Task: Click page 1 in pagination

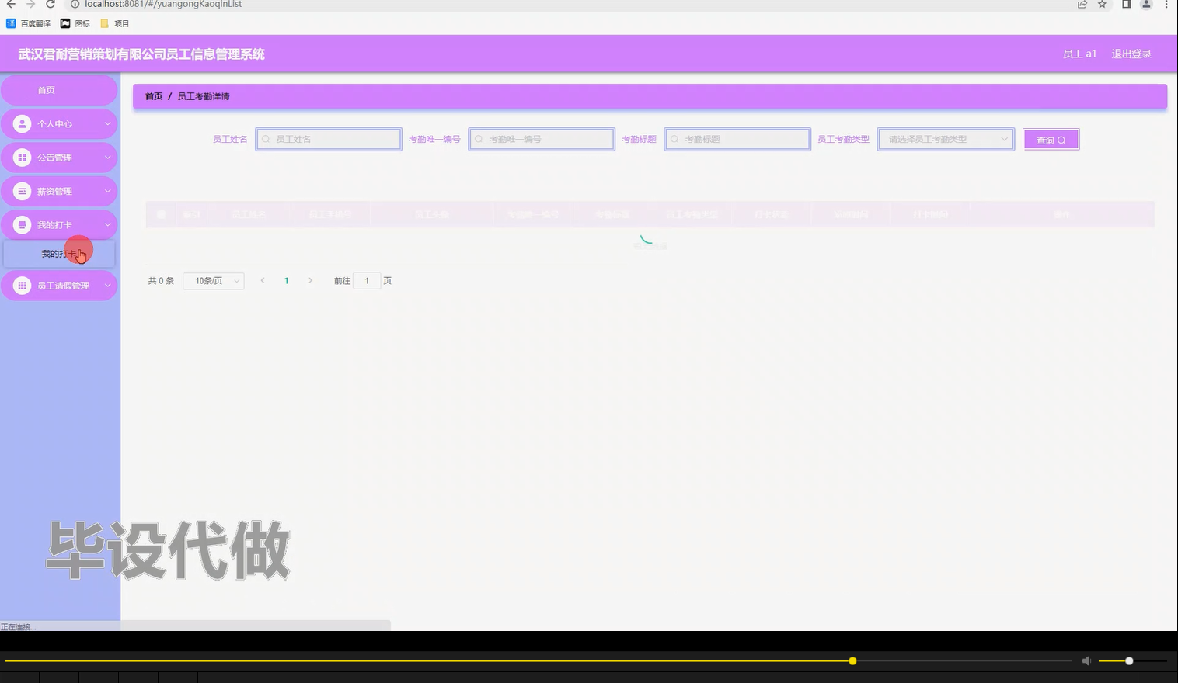Action: (286, 280)
